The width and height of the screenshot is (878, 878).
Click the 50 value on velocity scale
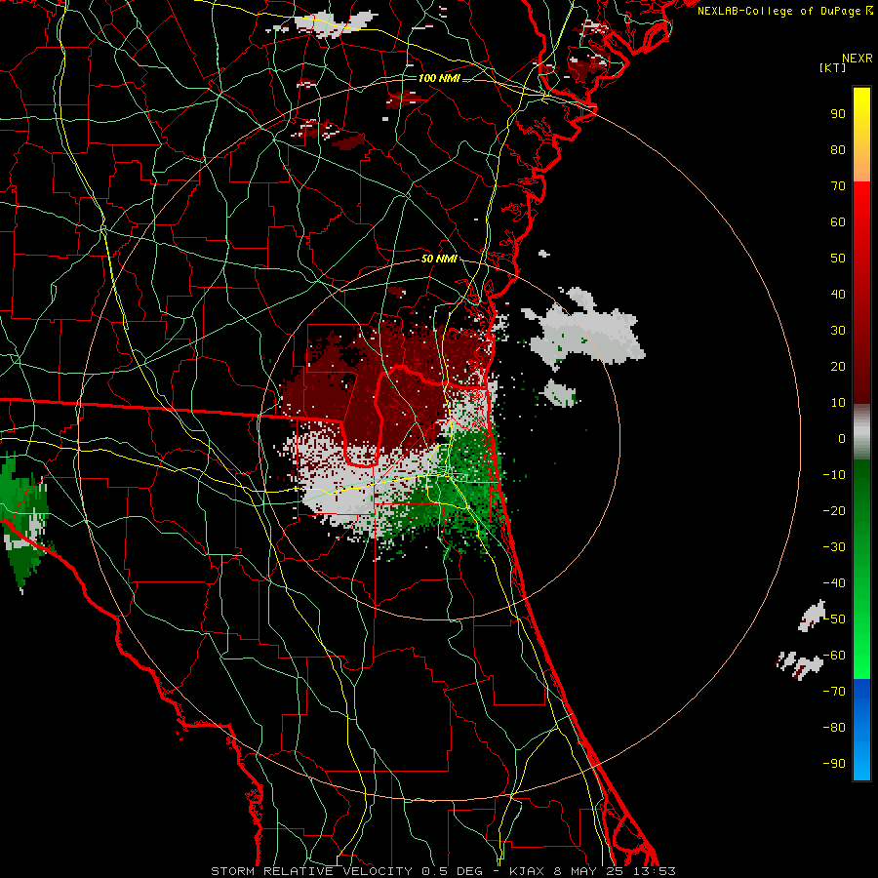(x=838, y=259)
